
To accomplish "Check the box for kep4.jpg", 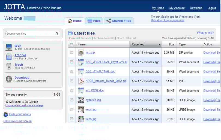I will 71,109.
